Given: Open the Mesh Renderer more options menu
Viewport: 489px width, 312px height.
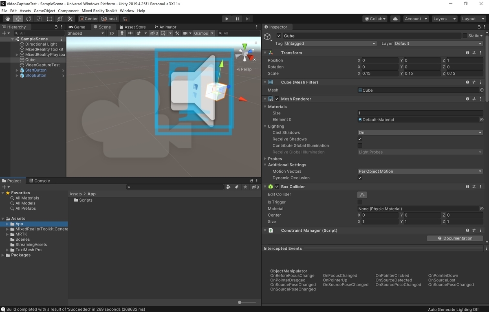Looking at the screenshot, I should coord(481,99).
